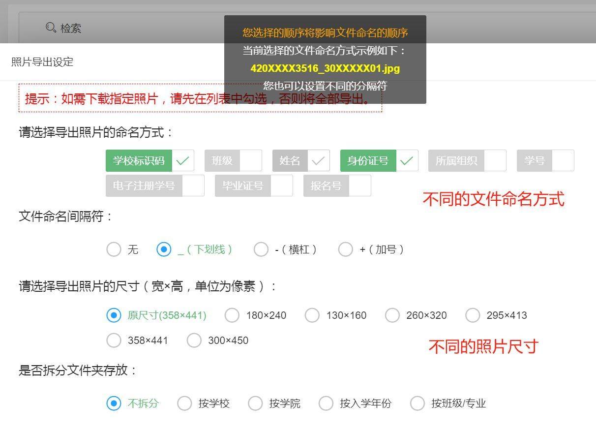Select 300×450 export size
This screenshot has width=596, height=434.
tap(194, 340)
